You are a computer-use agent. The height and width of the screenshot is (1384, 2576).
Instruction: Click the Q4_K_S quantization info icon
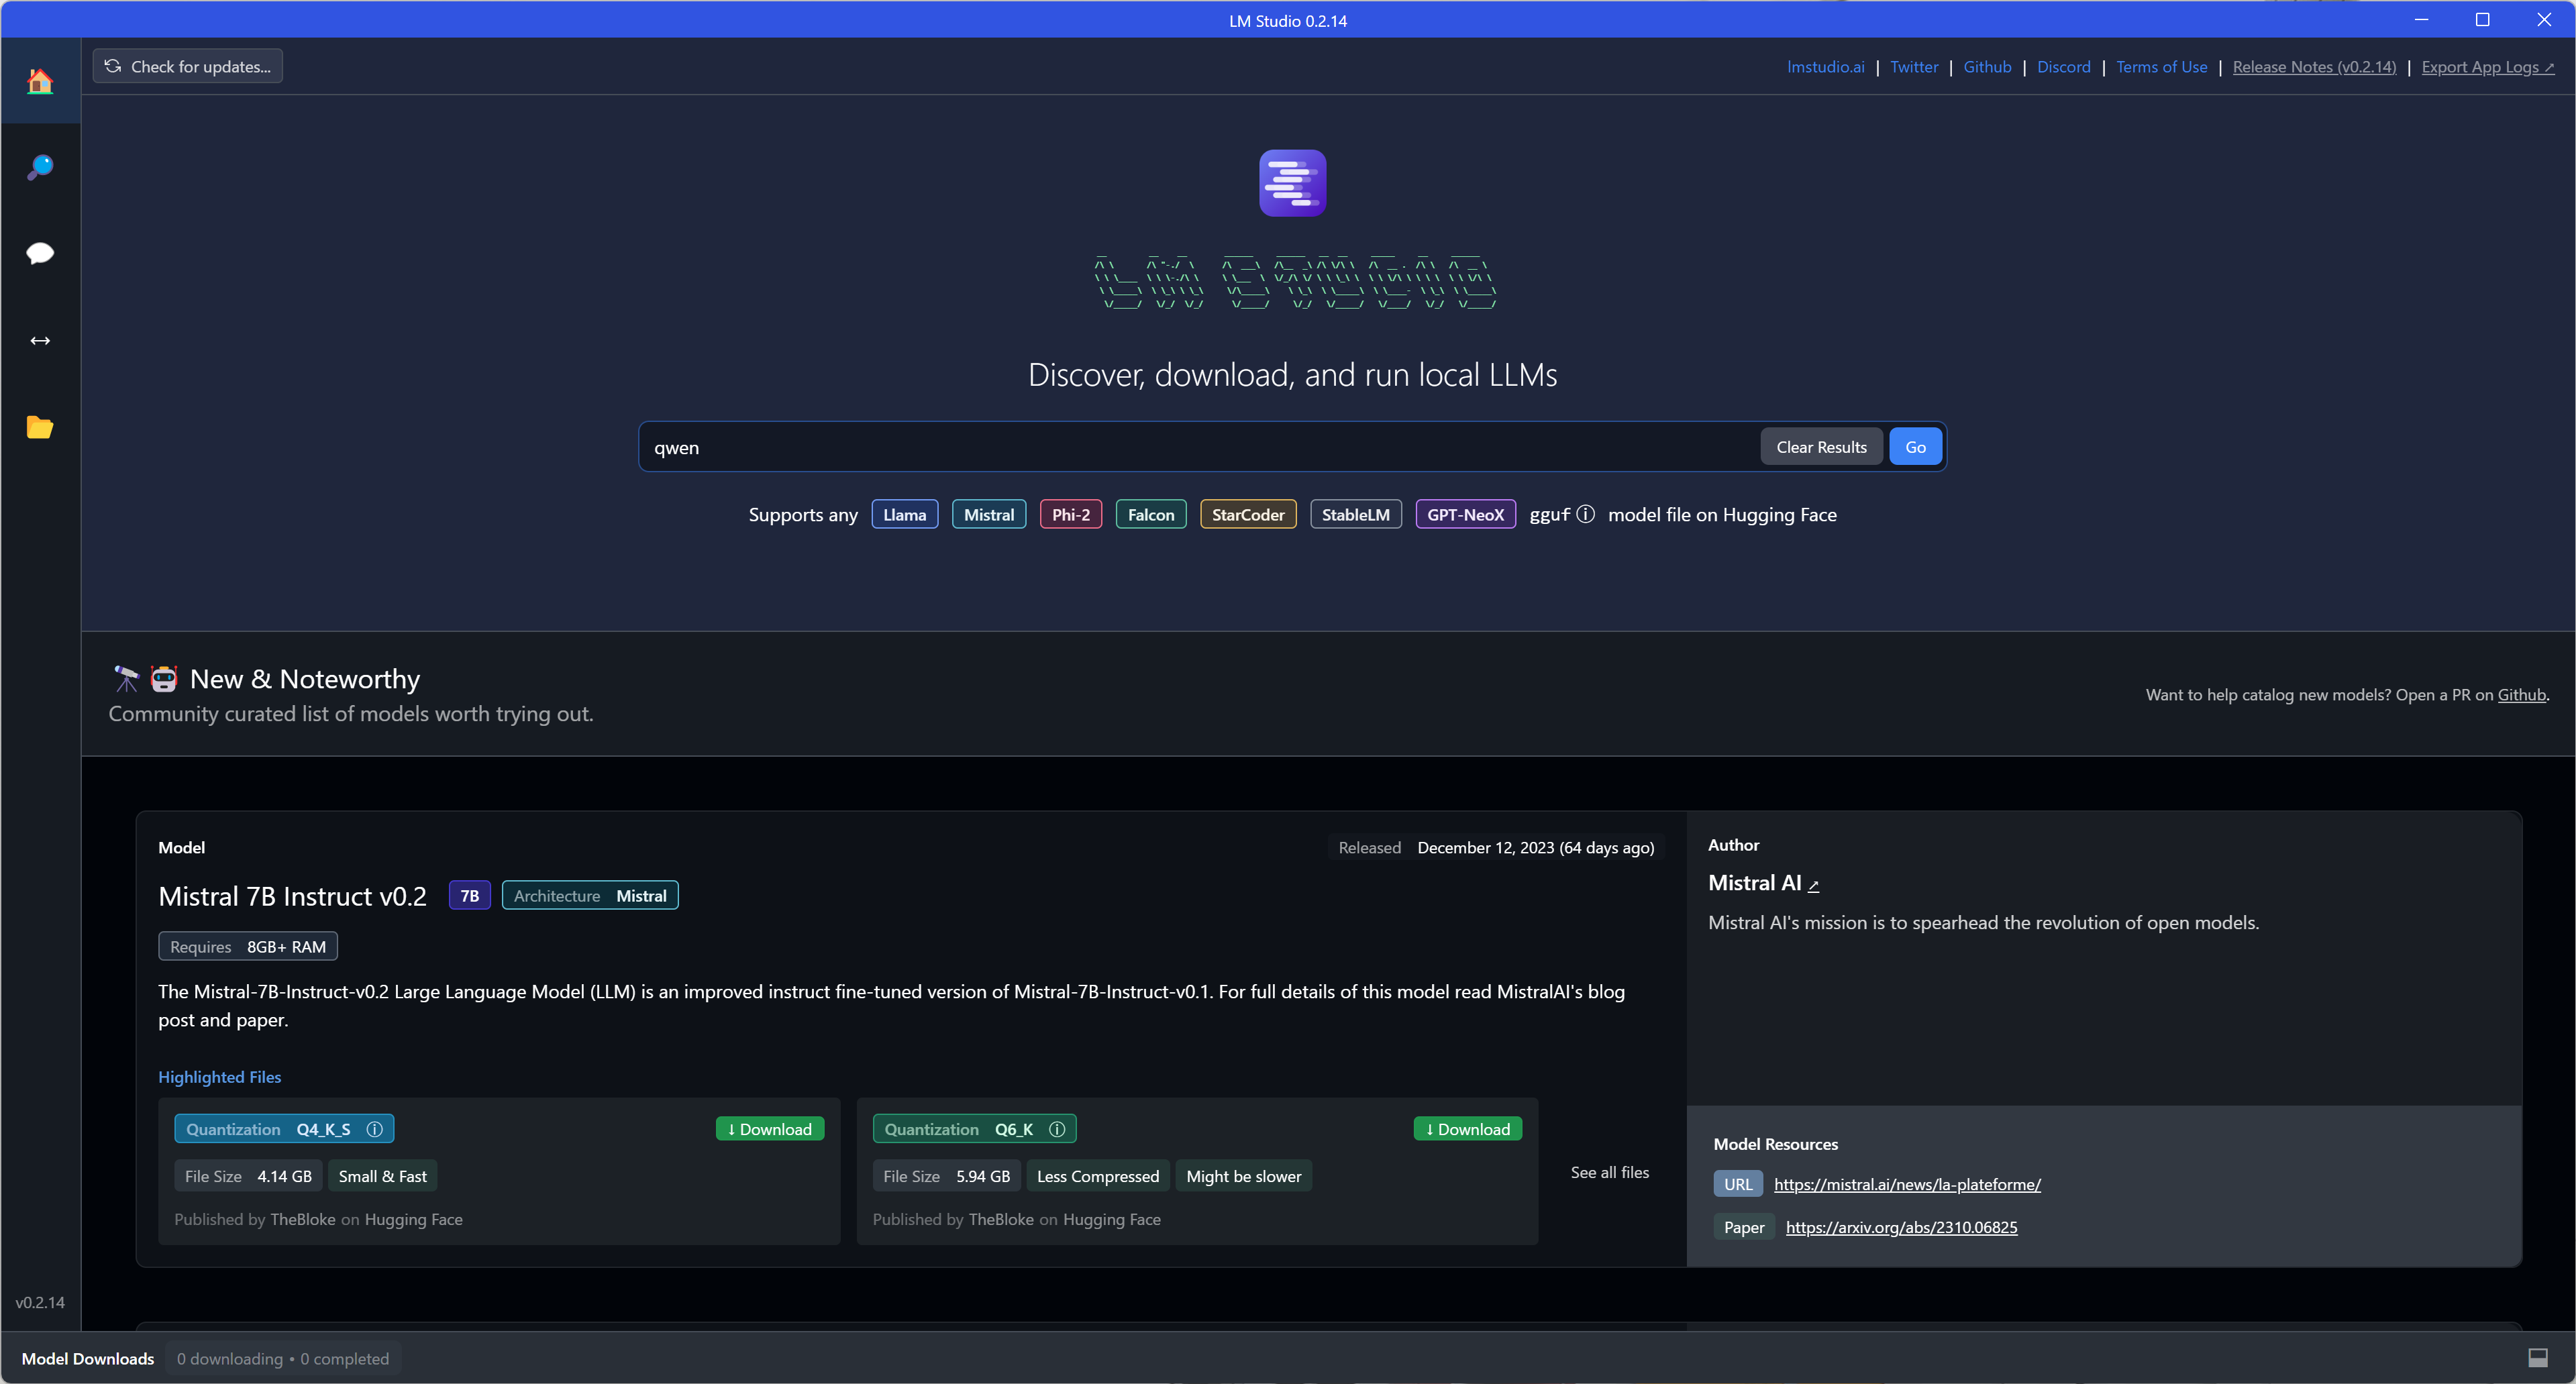(374, 1129)
